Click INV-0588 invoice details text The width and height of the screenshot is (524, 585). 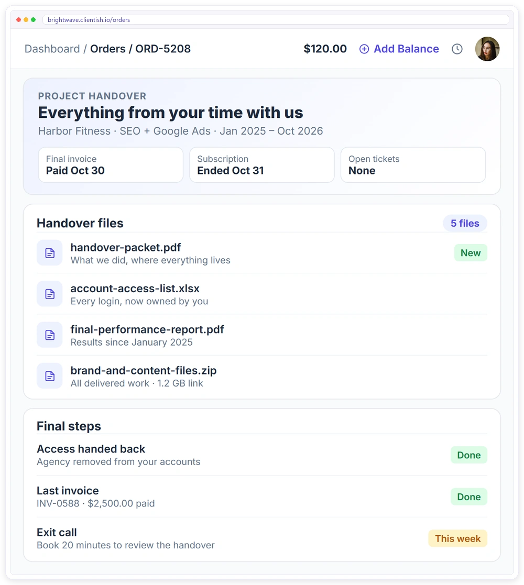tap(95, 504)
